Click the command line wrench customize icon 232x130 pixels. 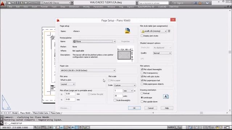pyautogui.click(x=1, y=123)
